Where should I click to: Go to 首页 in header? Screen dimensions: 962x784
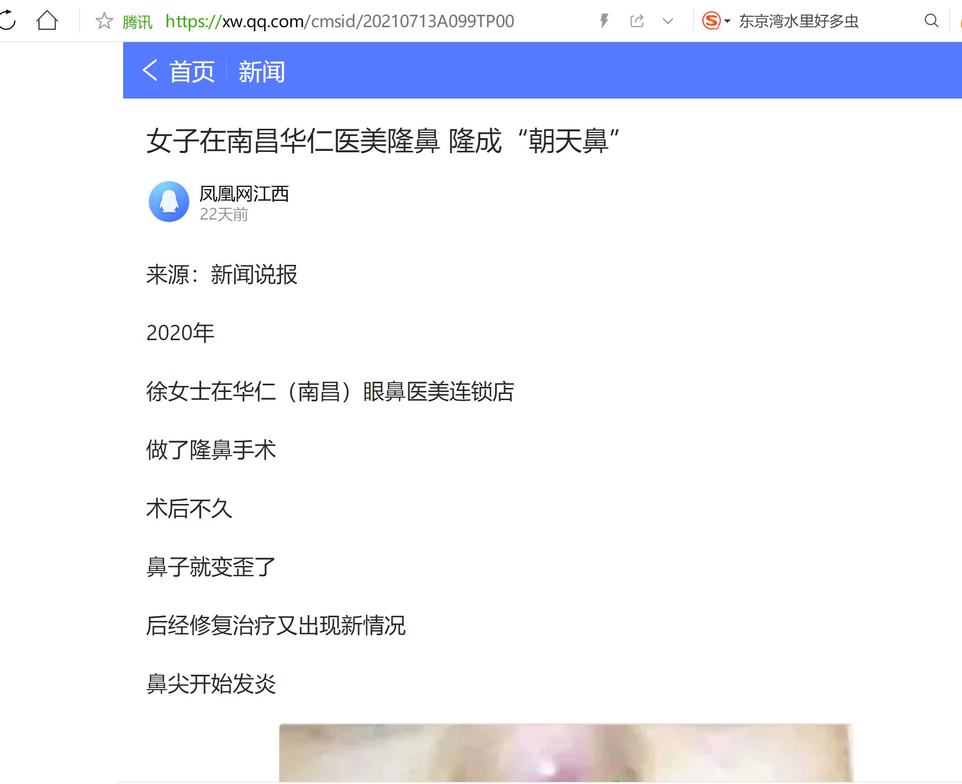[x=192, y=71]
